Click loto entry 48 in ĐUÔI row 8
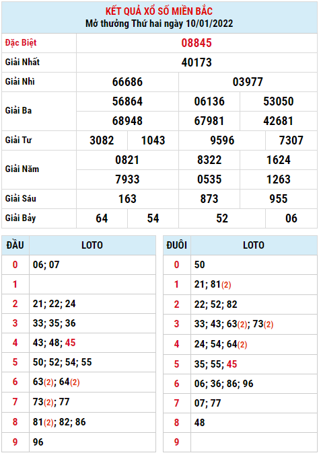319x453 pixels. click(200, 423)
